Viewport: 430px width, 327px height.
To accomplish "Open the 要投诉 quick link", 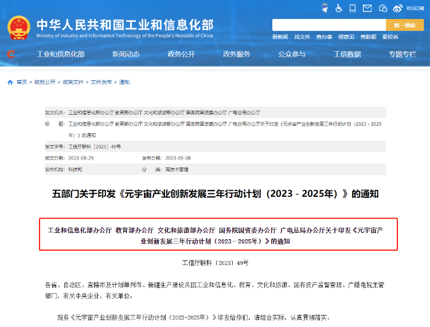I will 390,37.
